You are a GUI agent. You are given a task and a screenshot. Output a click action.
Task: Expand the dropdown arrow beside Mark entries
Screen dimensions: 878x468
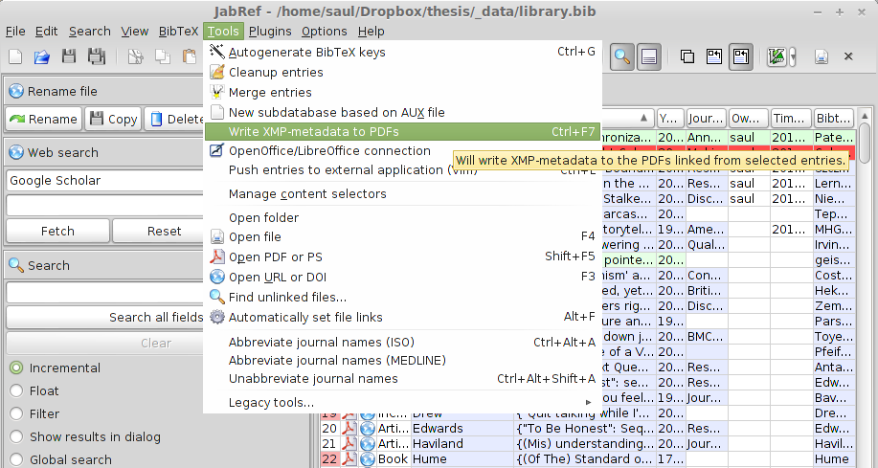click(793, 57)
